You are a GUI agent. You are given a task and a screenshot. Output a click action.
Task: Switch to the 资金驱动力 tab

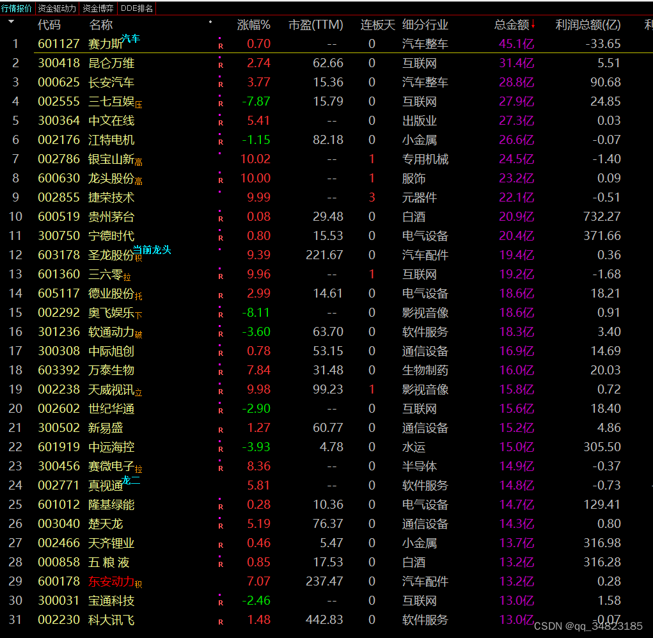tap(57, 8)
